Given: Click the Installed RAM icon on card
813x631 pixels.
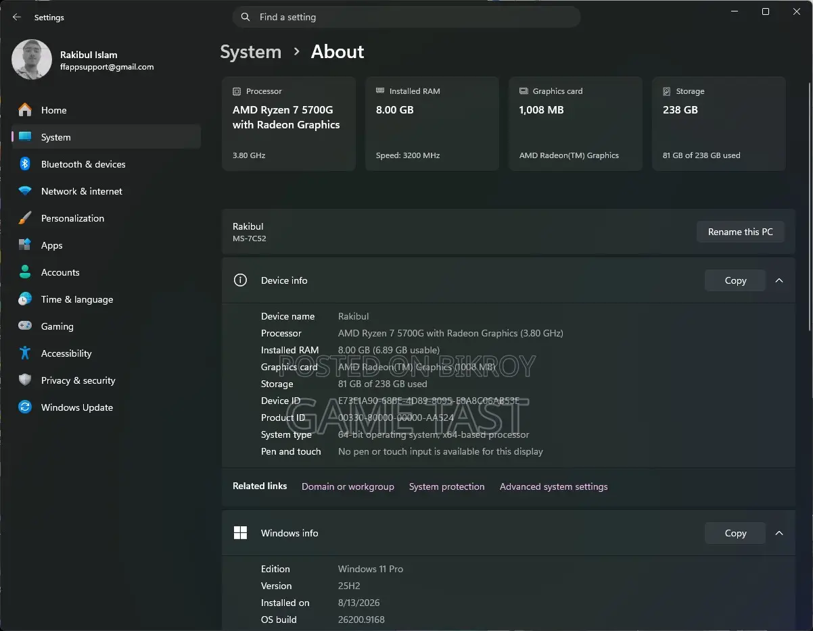Looking at the screenshot, I should click(380, 91).
